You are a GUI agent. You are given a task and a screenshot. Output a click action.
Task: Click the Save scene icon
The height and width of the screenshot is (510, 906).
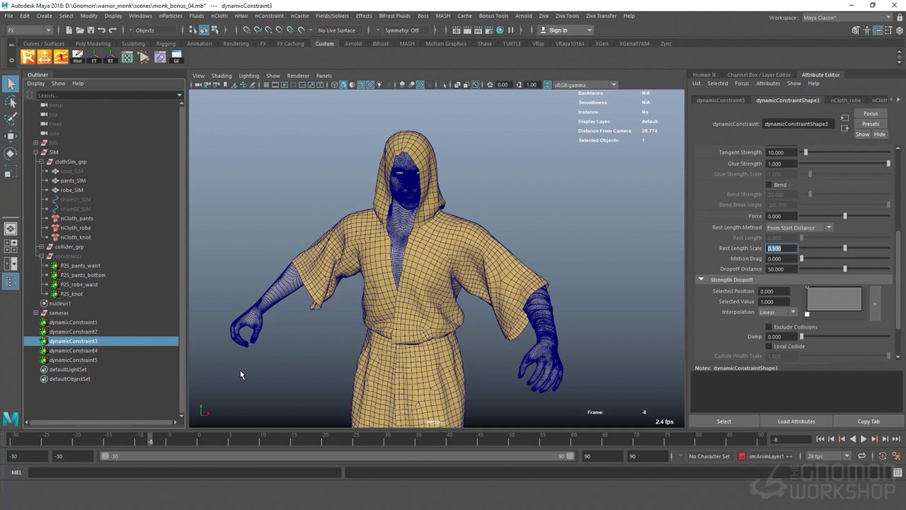point(90,30)
